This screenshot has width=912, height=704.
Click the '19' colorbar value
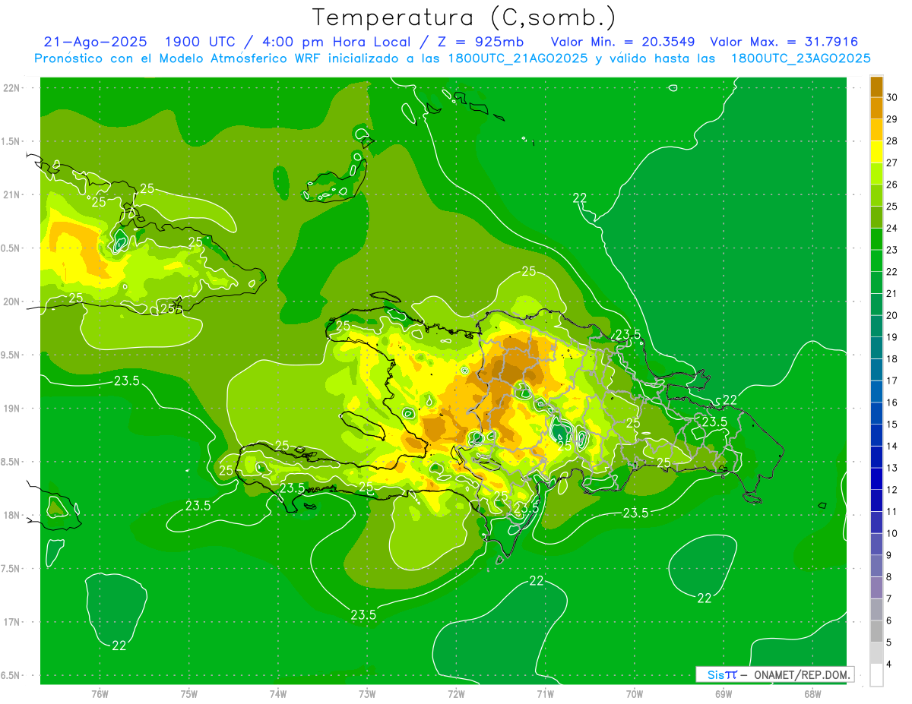892,337
